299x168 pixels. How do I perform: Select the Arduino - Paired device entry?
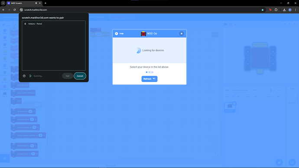54,24
